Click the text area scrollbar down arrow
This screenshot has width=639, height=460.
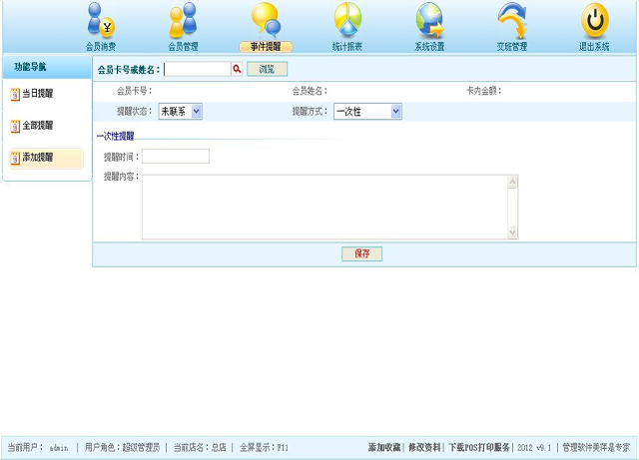(513, 232)
